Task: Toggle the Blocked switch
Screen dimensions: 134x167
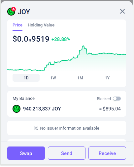Action: pos(117,99)
